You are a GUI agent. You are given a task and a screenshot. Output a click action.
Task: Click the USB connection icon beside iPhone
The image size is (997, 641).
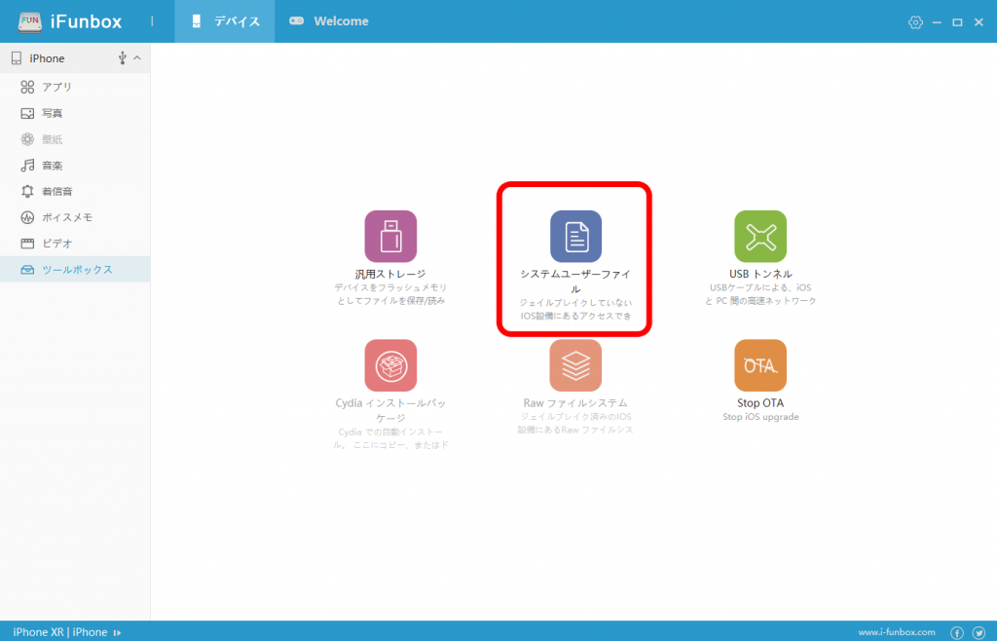(122, 58)
